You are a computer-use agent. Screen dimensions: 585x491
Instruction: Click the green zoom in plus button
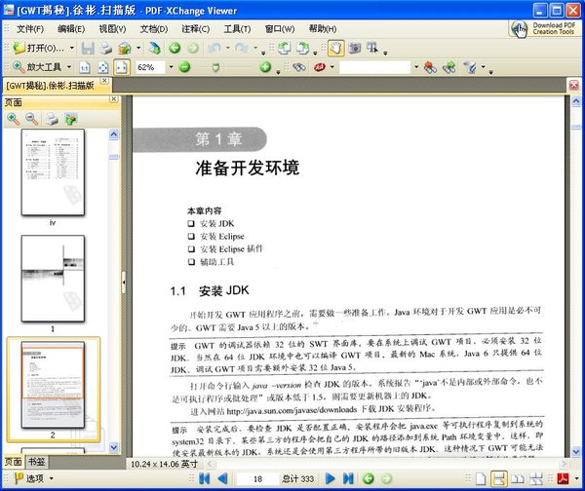point(265,67)
